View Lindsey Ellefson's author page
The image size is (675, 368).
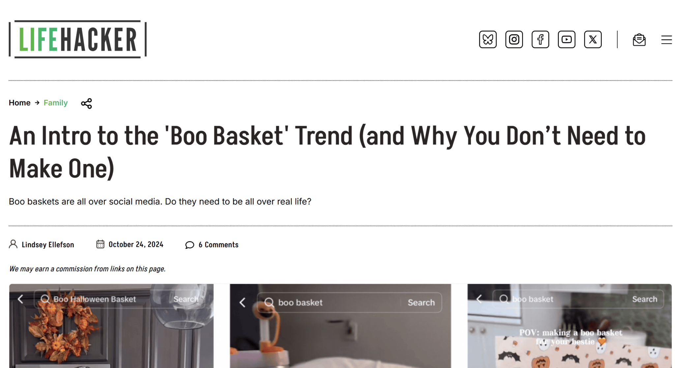pyautogui.click(x=48, y=245)
